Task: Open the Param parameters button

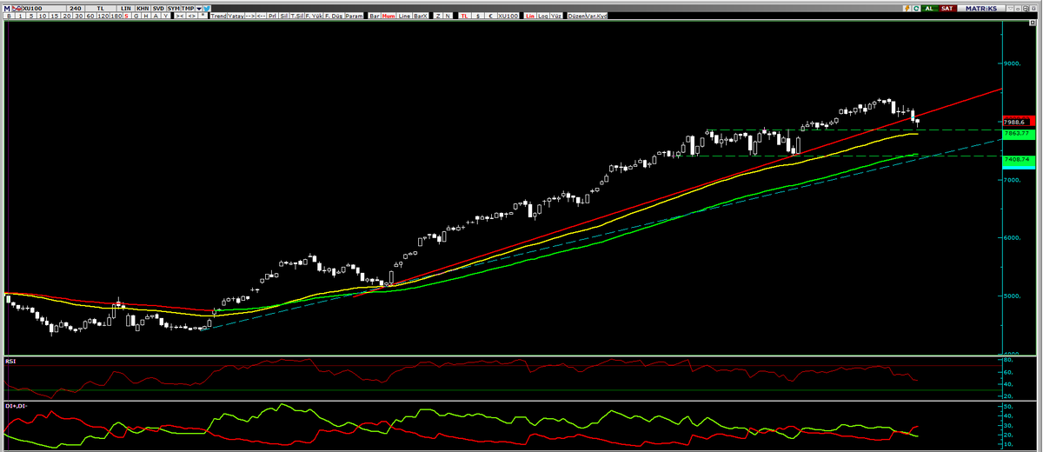Action: coord(354,17)
